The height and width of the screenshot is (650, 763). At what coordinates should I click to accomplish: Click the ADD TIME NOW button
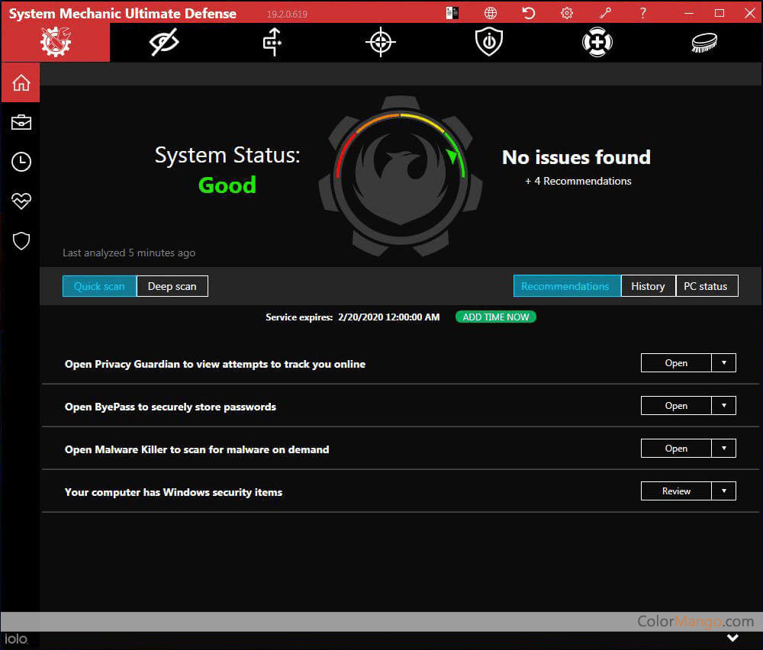coord(496,317)
